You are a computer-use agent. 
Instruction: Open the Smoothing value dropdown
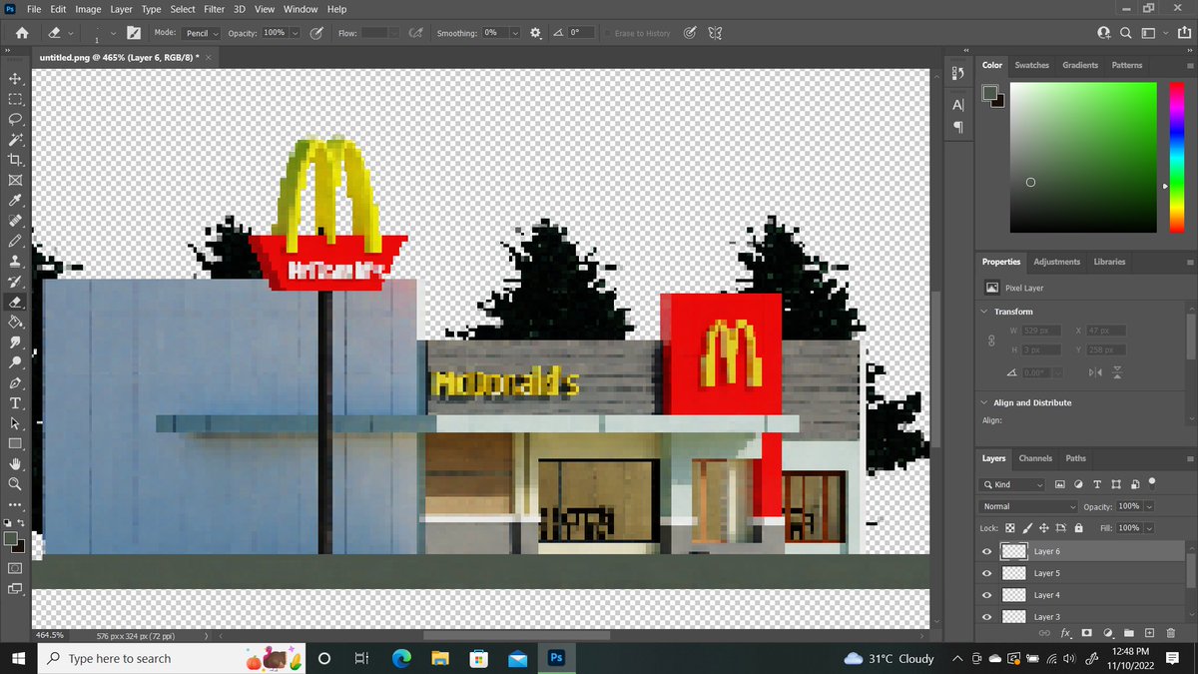pyautogui.click(x=515, y=33)
